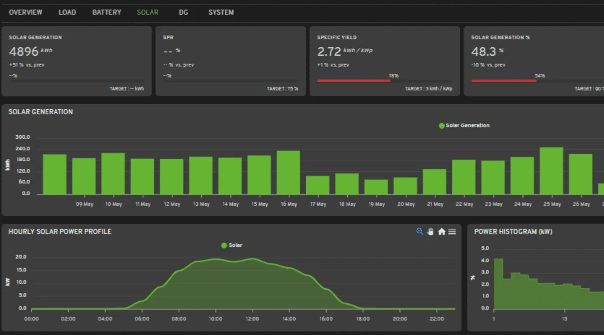Open the Load tab

pyautogui.click(x=67, y=12)
